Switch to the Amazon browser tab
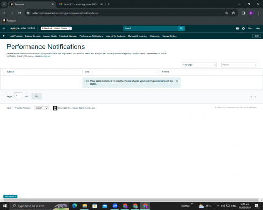The width and height of the screenshot is (263, 210). [32, 4]
